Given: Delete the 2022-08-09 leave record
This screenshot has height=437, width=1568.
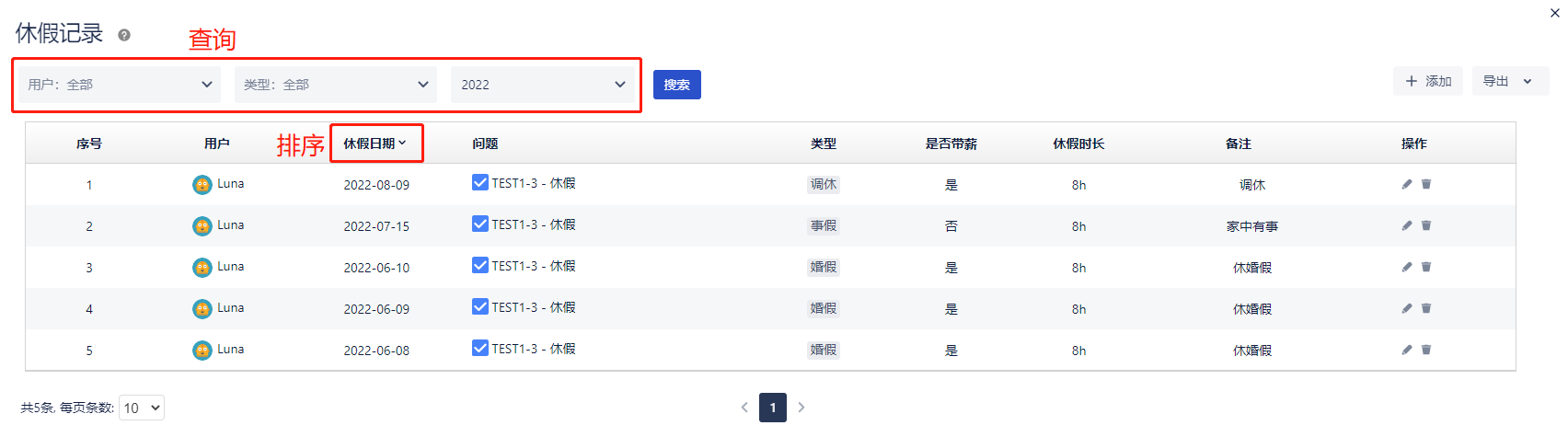Looking at the screenshot, I should [x=1426, y=184].
